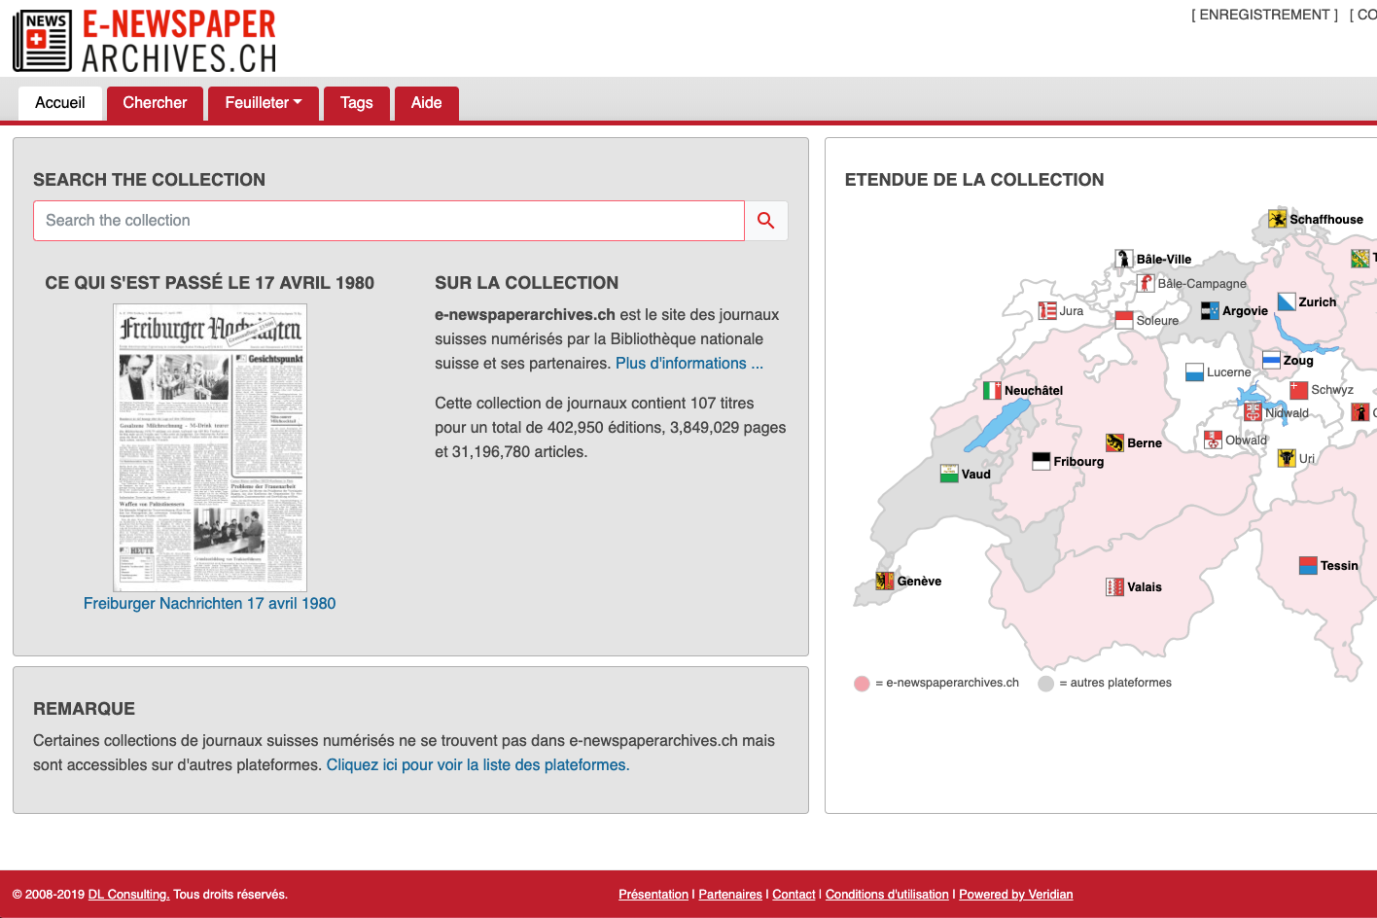Open Powered by Veridian footer link
The width and height of the screenshot is (1377, 918).
1016,895
